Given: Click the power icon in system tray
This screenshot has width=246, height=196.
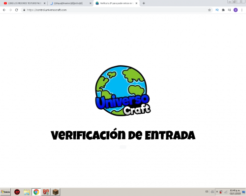Looking at the screenshot, I should click(x=217, y=192).
